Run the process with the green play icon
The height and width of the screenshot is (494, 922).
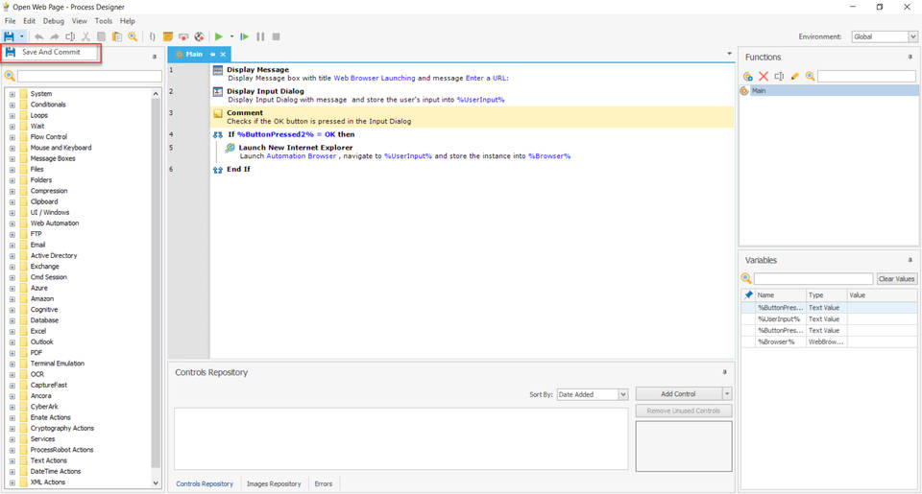(219, 36)
